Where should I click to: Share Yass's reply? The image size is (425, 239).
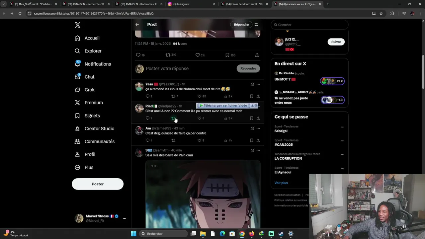(x=258, y=96)
